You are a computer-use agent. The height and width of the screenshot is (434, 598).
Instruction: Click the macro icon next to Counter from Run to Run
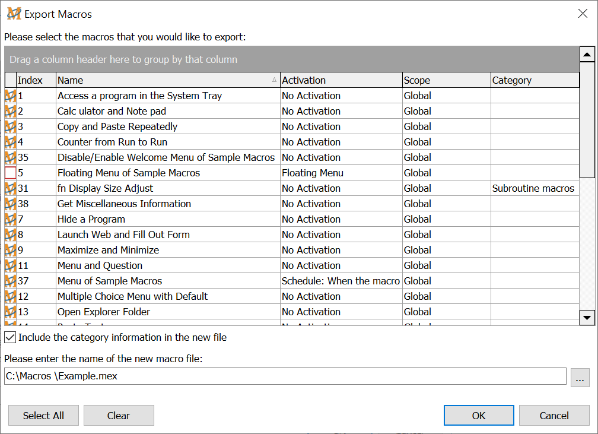click(x=10, y=142)
